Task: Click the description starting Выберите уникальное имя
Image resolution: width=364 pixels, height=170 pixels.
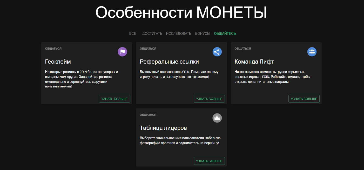Action: 180,140
